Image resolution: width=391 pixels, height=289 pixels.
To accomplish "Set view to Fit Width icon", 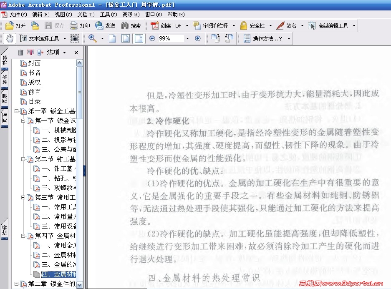I will 139,38.
